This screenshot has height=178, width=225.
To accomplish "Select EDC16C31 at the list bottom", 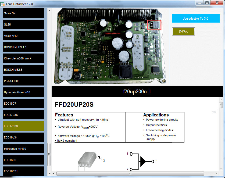I will [23, 171].
